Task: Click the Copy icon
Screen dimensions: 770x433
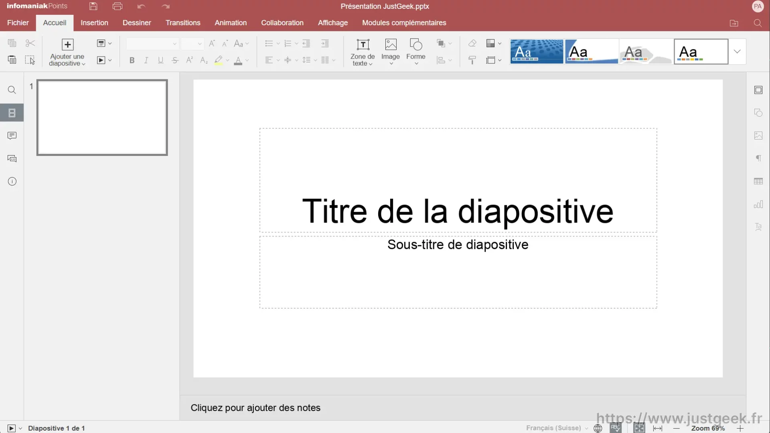Action: tap(12, 43)
